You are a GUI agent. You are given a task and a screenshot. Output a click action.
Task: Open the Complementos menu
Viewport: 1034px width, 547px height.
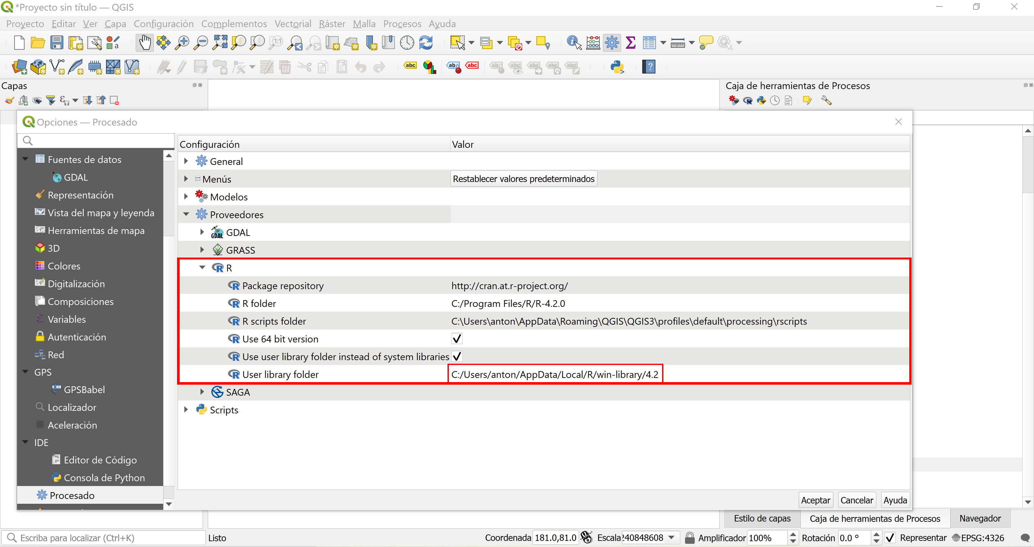(234, 24)
